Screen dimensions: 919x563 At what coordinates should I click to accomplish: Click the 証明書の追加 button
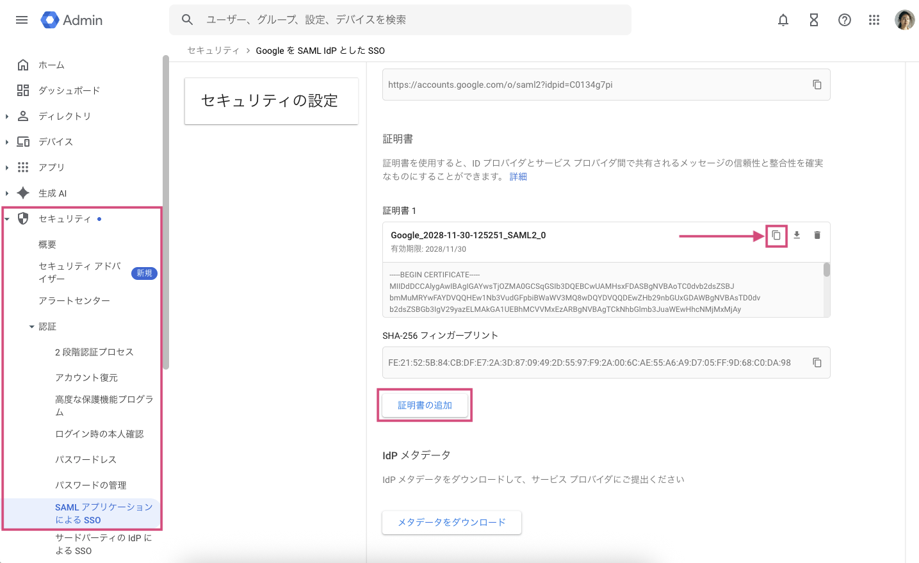(425, 405)
